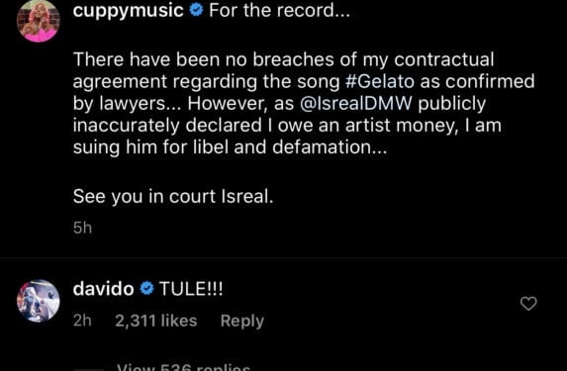Image resolution: width=567 pixels, height=371 pixels.
Task: Expand View 536 replies
Action: click(183, 367)
